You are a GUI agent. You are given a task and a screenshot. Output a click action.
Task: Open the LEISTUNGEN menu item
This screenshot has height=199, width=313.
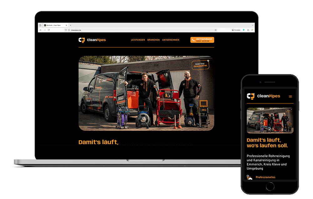tap(138, 40)
